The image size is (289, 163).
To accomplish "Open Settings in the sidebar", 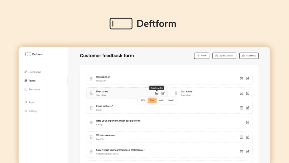I will point(31,111).
